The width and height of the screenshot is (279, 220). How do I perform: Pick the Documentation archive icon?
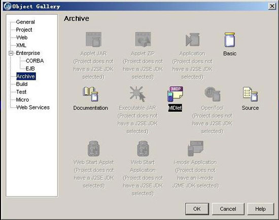(91, 94)
